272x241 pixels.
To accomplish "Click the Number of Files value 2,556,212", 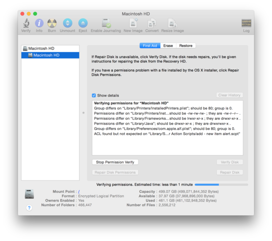I will tap(167, 205).
